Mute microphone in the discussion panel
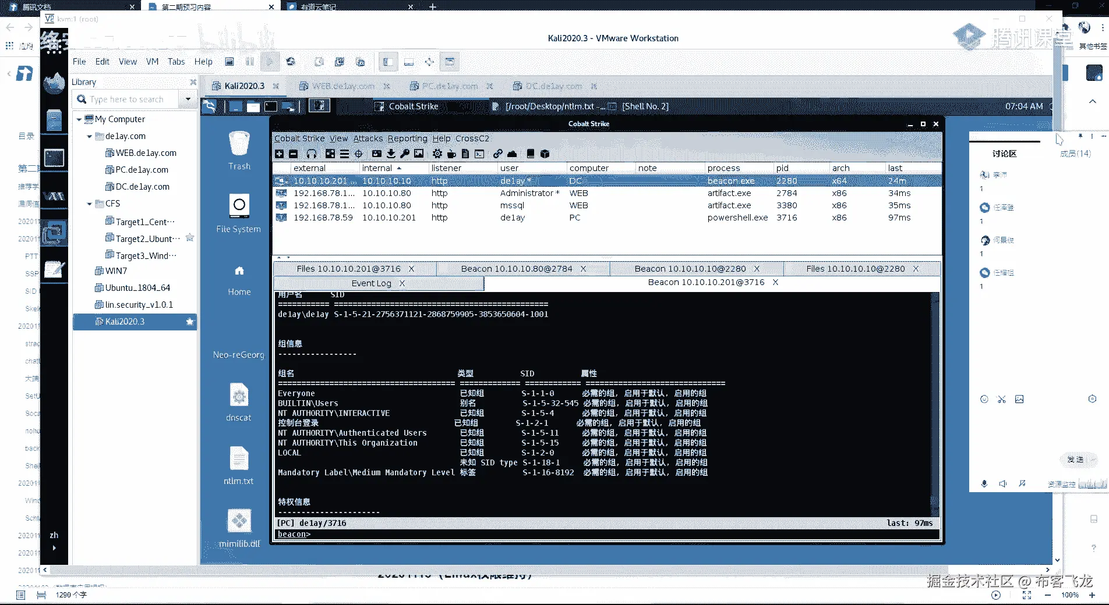 click(984, 483)
